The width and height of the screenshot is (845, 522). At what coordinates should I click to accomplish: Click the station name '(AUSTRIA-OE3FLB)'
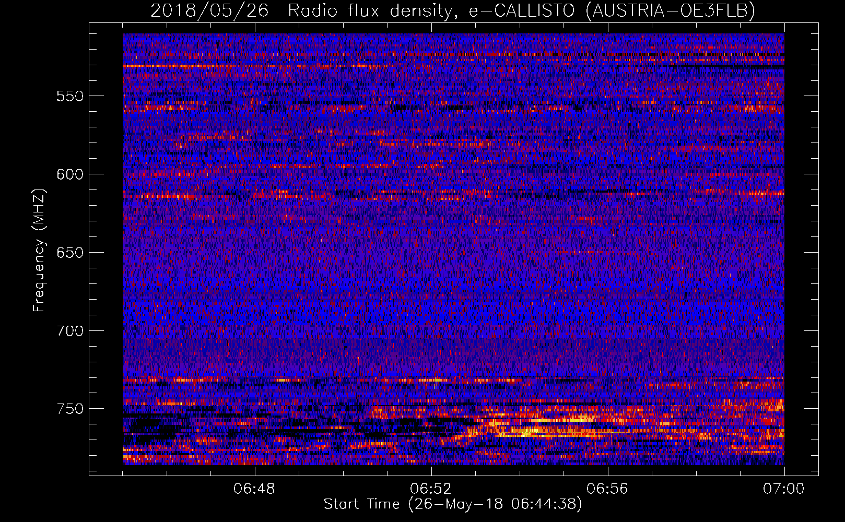[671, 10]
